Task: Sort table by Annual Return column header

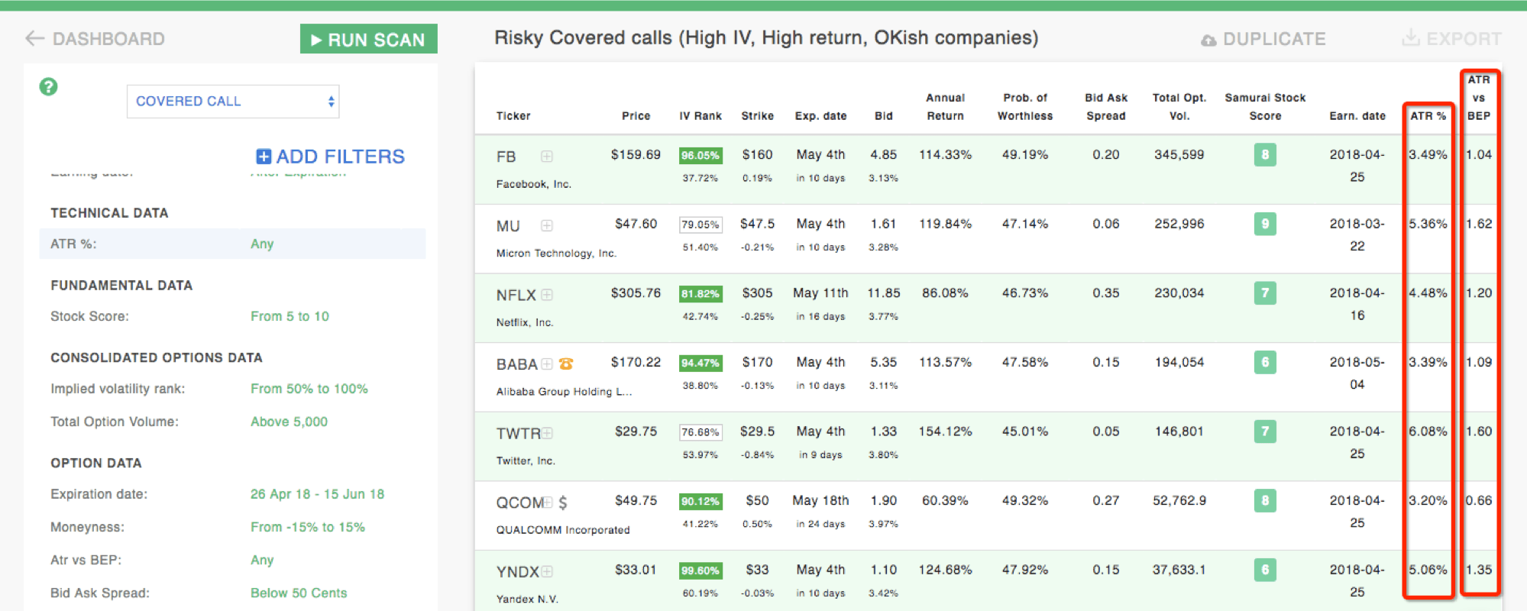Action: click(x=945, y=107)
